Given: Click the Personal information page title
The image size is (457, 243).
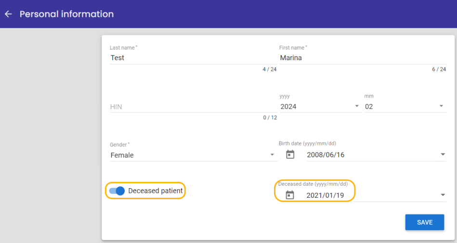Looking at the screenshot, I should click(x=67, y=14).
